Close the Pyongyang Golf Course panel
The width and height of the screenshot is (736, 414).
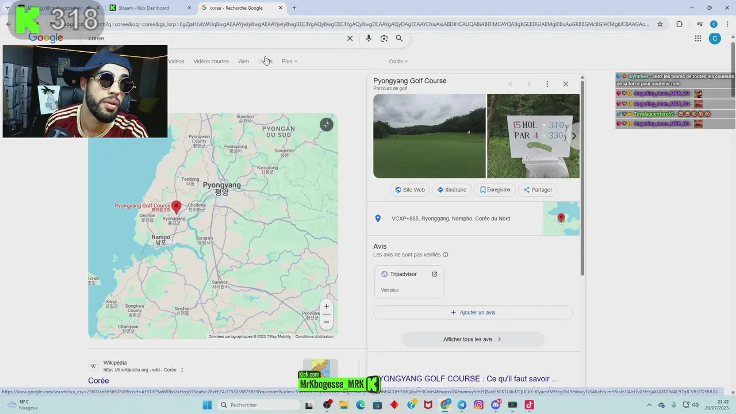pos(566,84)
